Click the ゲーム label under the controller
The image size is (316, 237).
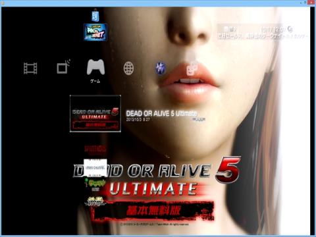tap(95, 82)
